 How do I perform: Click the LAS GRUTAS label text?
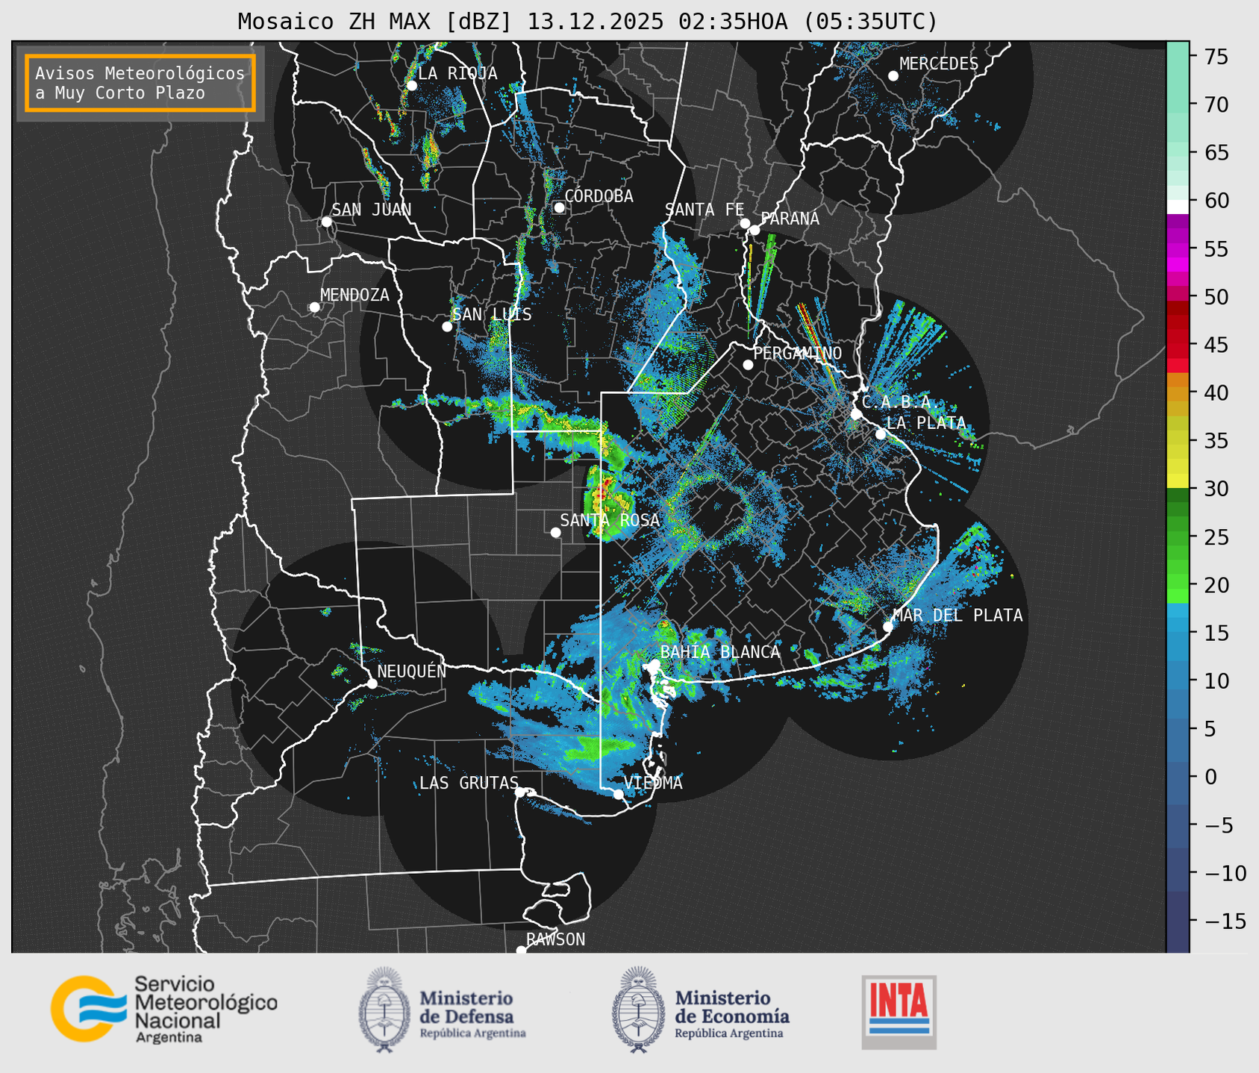[469, 783]
